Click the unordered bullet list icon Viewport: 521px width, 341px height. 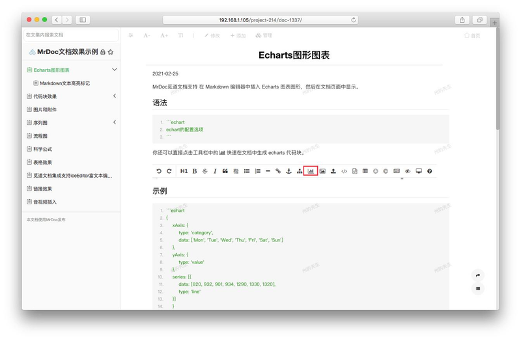tap(247, 171)
